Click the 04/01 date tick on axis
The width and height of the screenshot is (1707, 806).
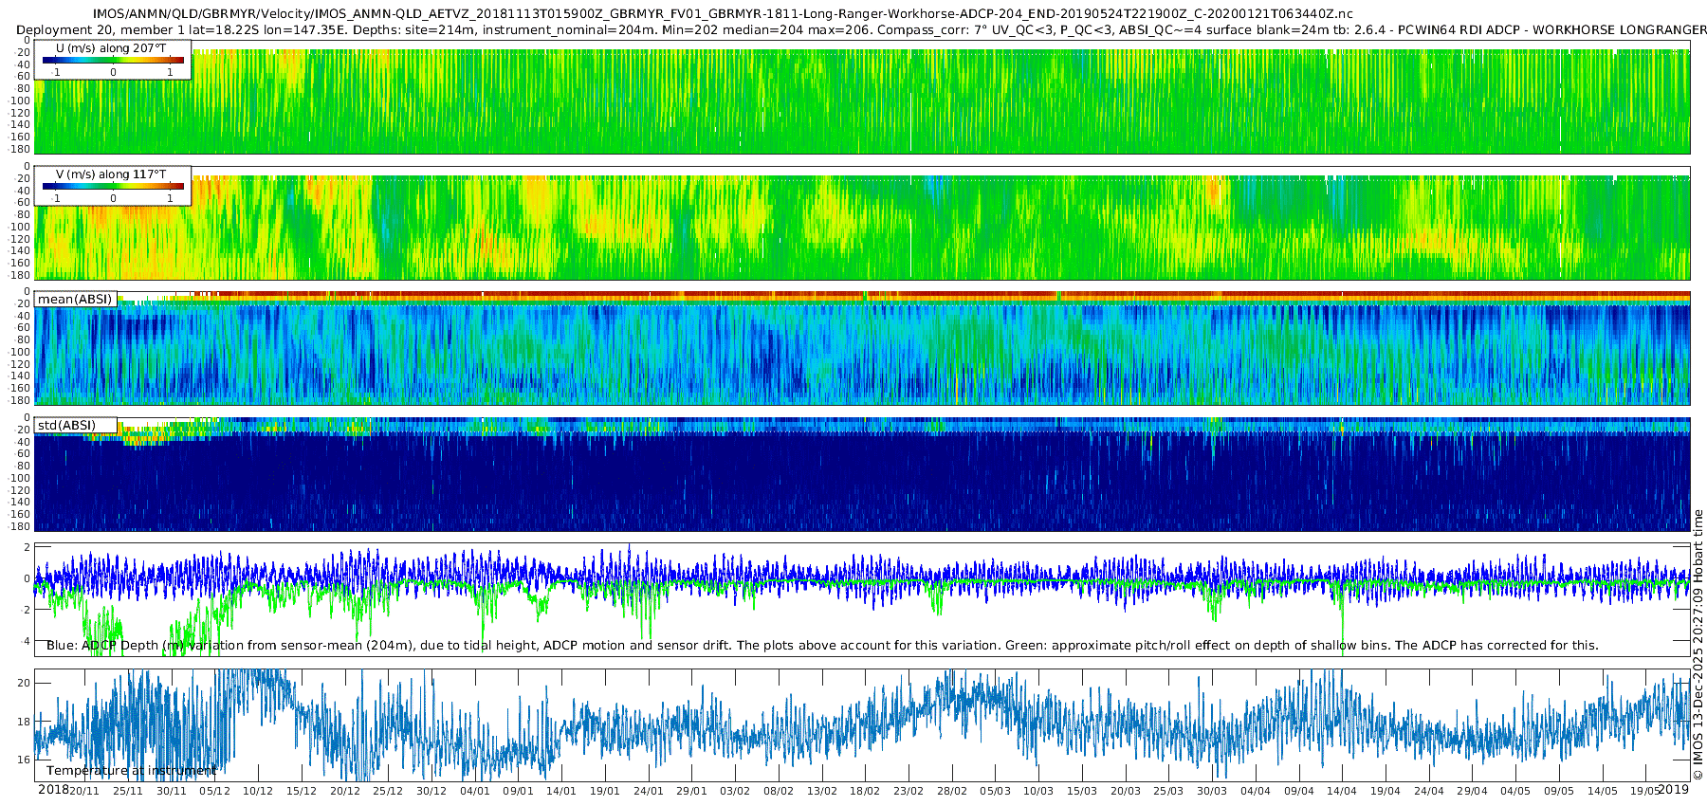tap(475, 791)
